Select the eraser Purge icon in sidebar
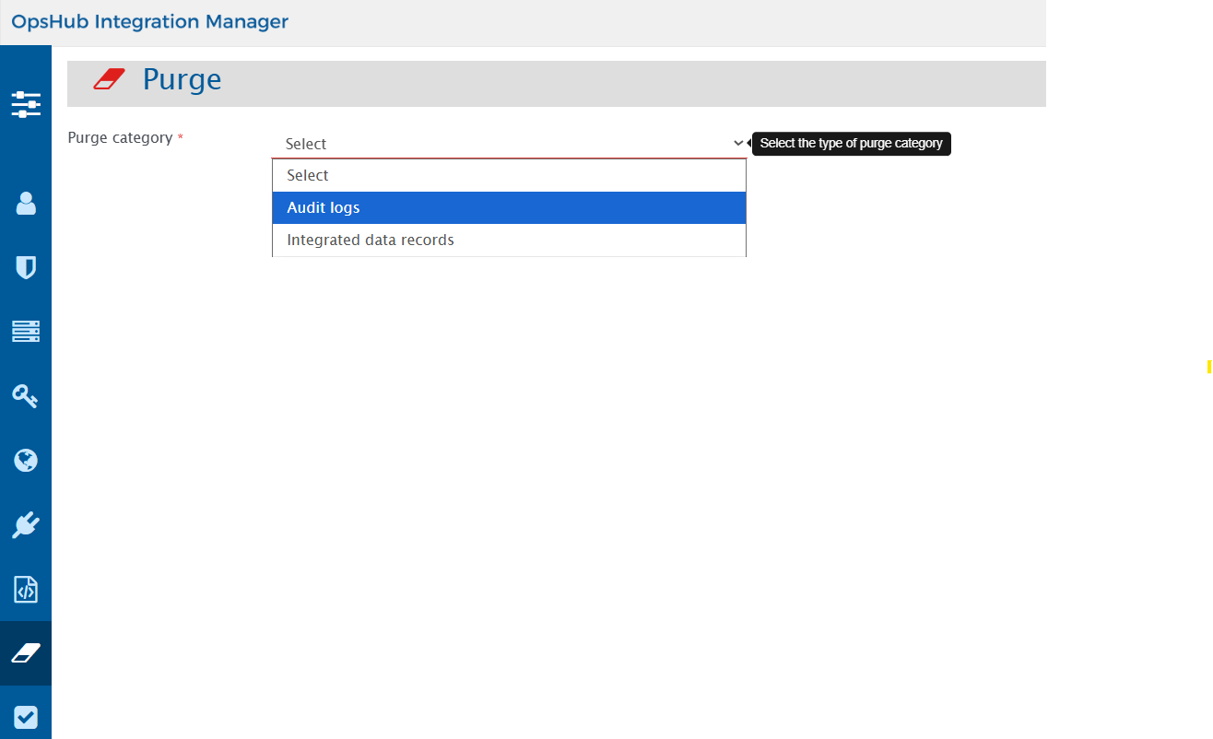Image resolution: width=1213 pixels, height=739 pixels. coord(26,653)
